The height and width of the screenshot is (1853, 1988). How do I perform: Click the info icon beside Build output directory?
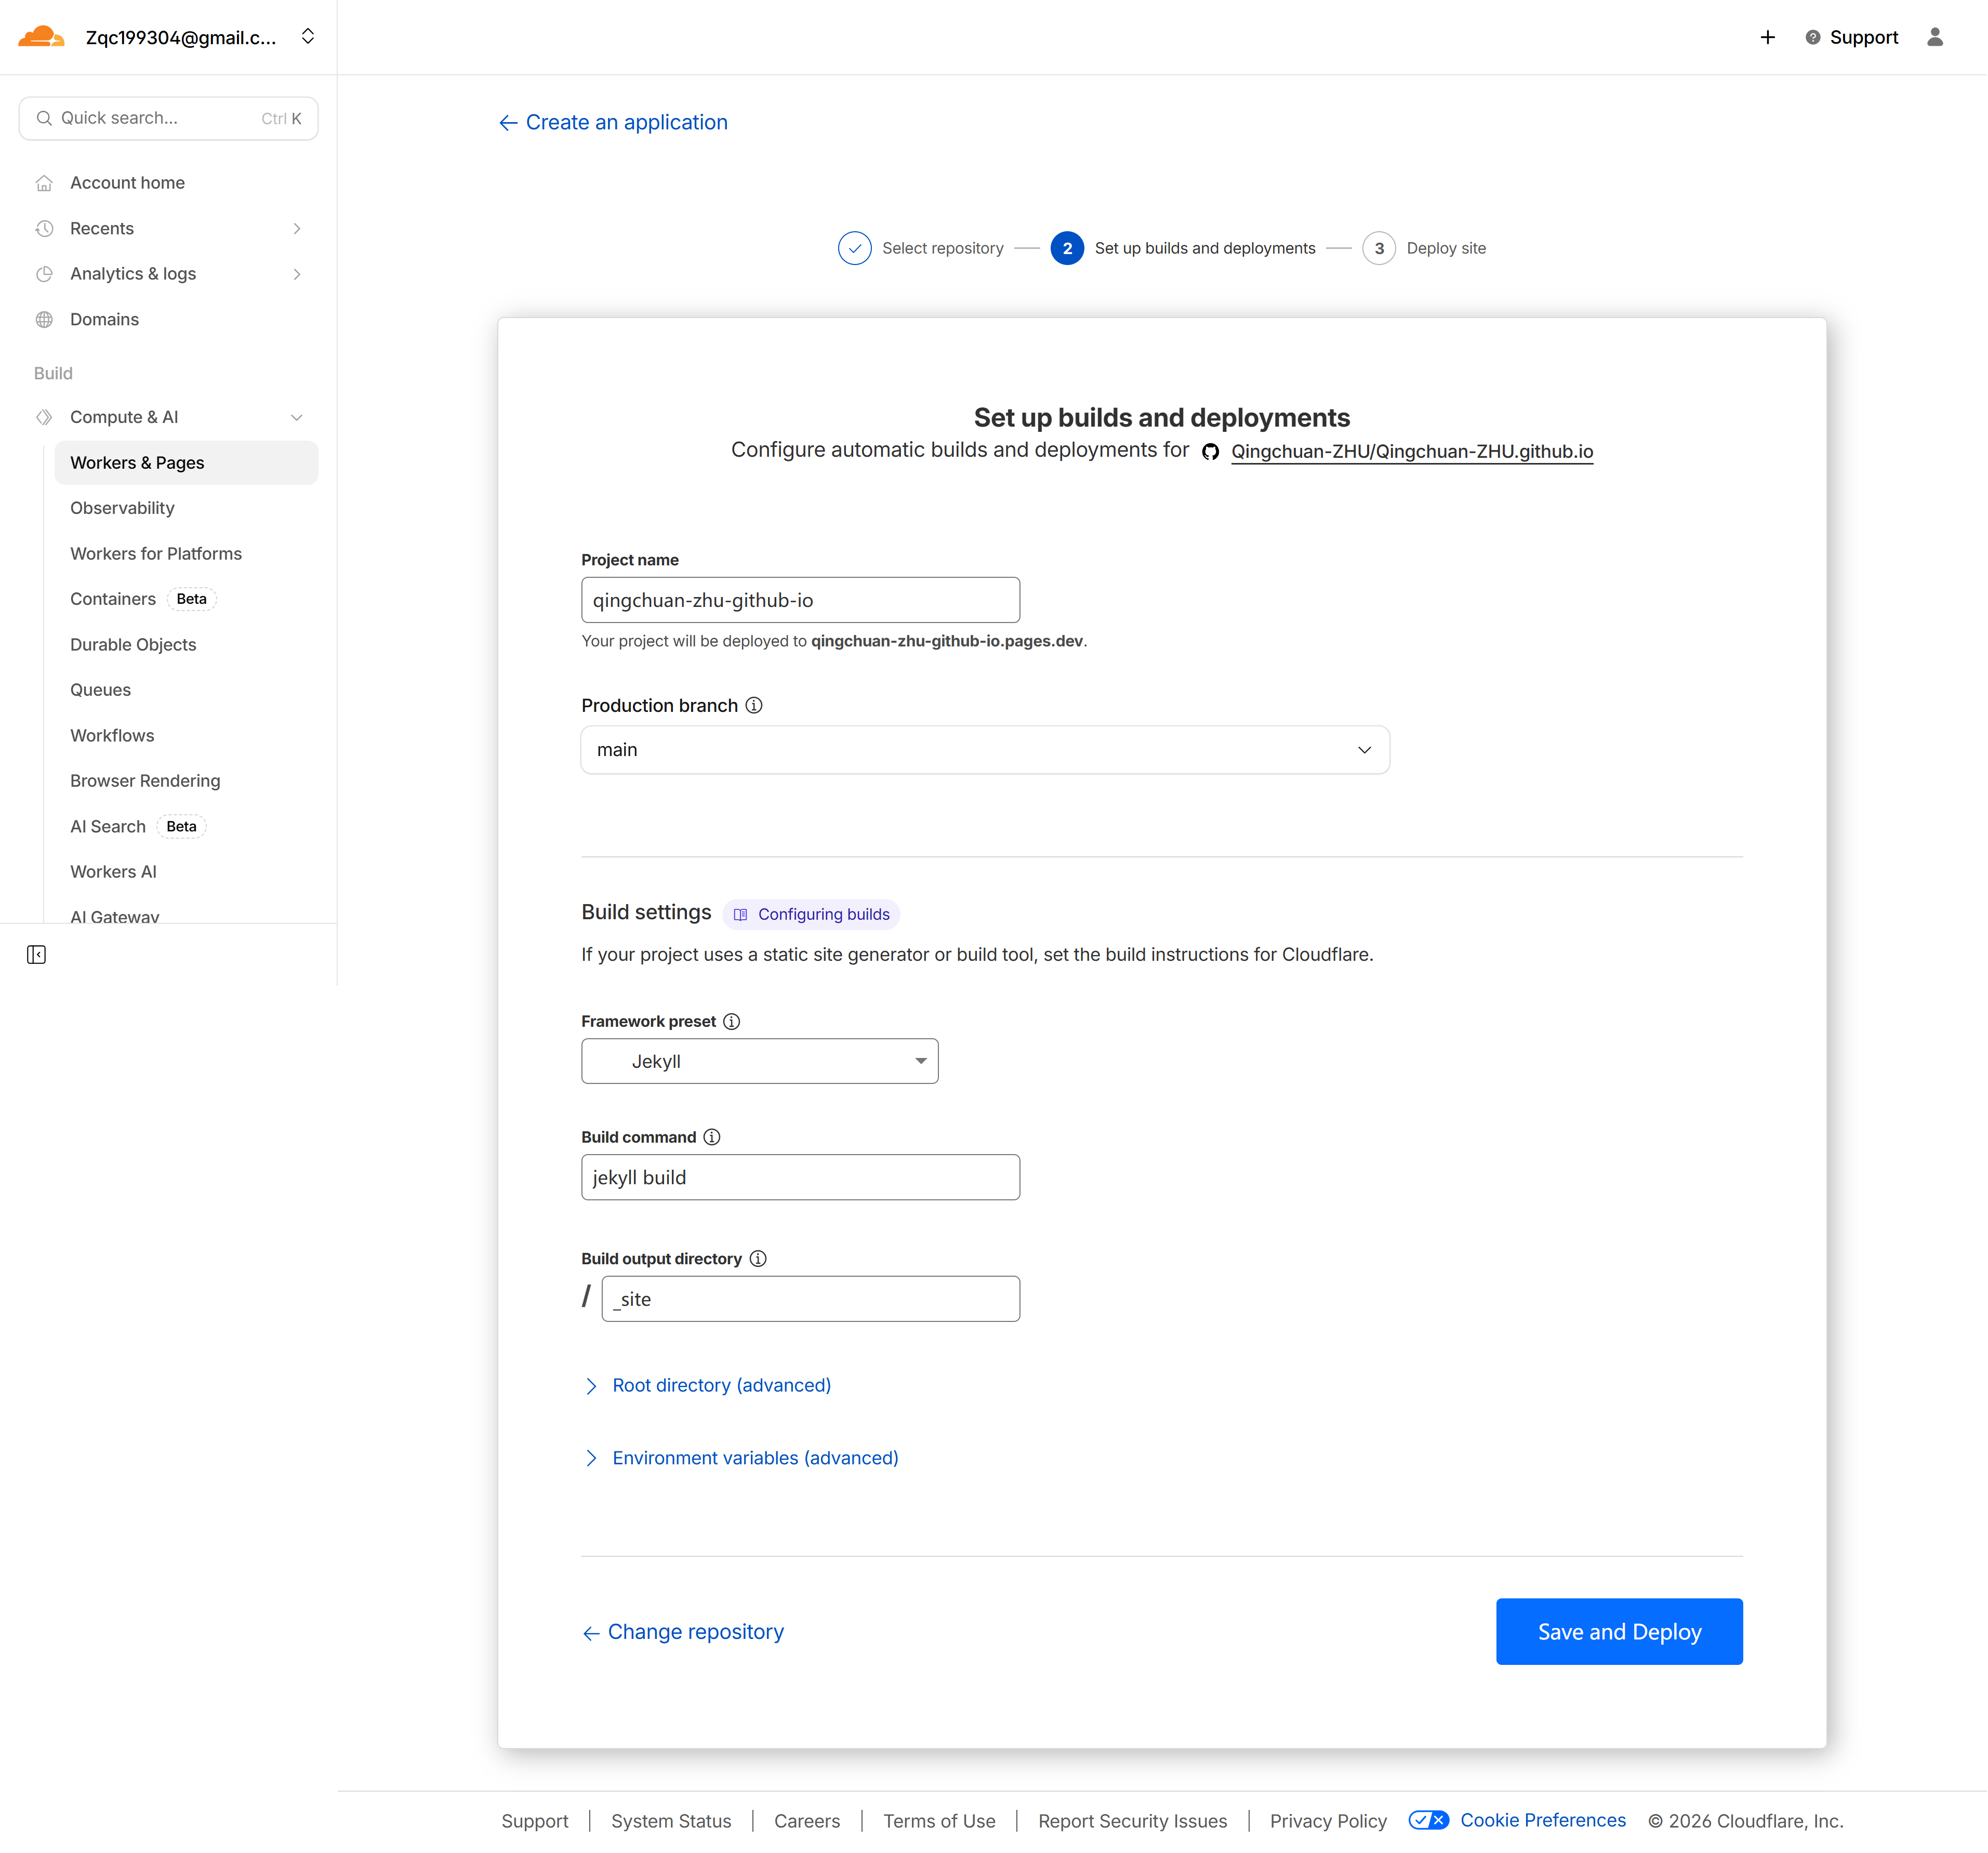click(x=758, y=1258)
